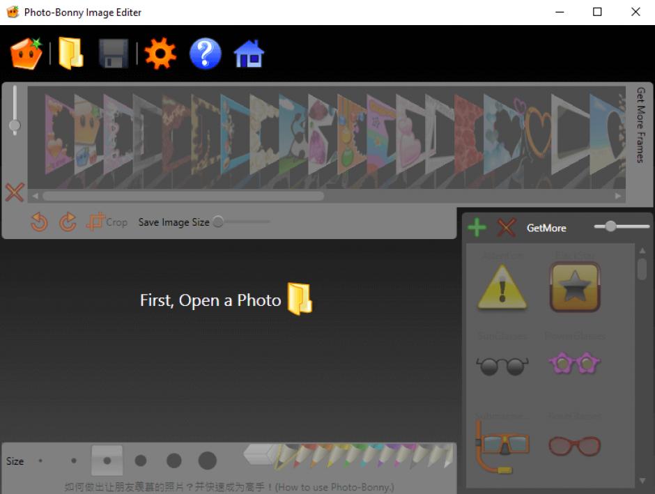Pick the panda frame
This screenshot has width=655, height=494.
pos(293,134)
